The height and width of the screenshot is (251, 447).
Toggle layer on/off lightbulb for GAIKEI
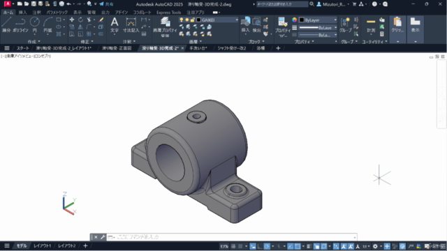coord(182,20)
